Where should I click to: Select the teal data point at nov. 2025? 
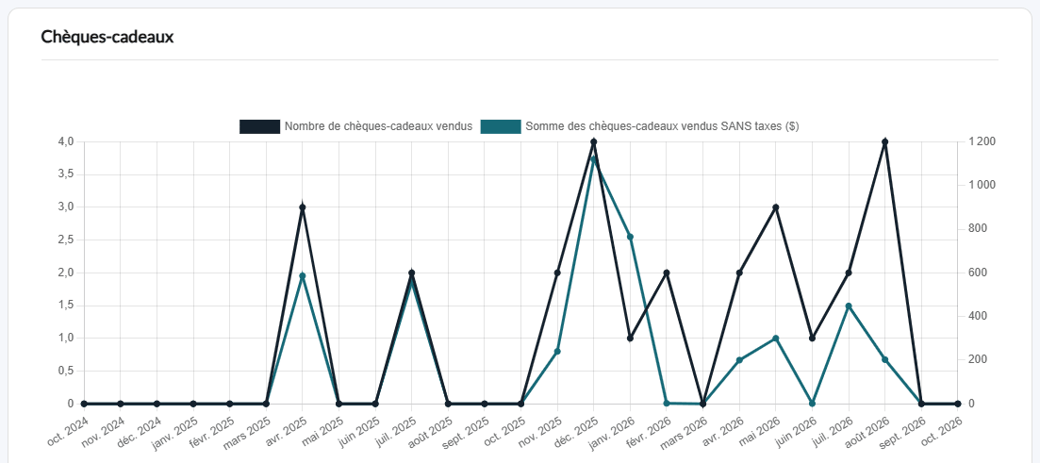pos(557,352)
